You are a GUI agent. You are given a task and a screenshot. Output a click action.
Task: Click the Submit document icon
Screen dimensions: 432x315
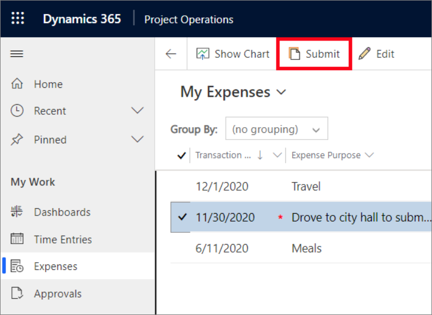tap(294, 53)
